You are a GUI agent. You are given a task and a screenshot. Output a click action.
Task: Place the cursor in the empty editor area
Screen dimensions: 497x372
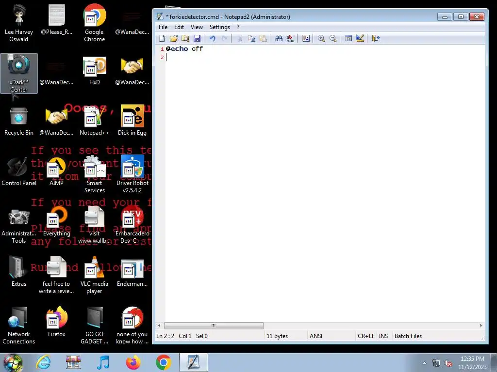coord(325,190)
